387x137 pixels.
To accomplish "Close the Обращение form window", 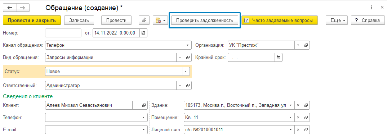I will (382, 8).
